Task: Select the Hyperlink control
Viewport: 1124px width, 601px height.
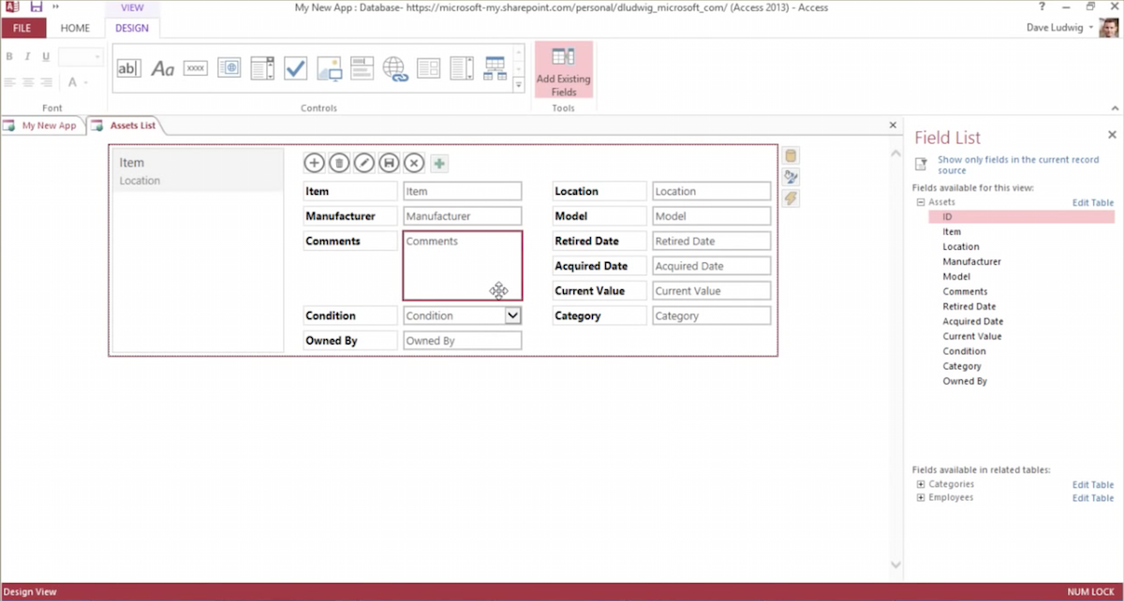Action: pyautogui.click(x=393, y=67)
